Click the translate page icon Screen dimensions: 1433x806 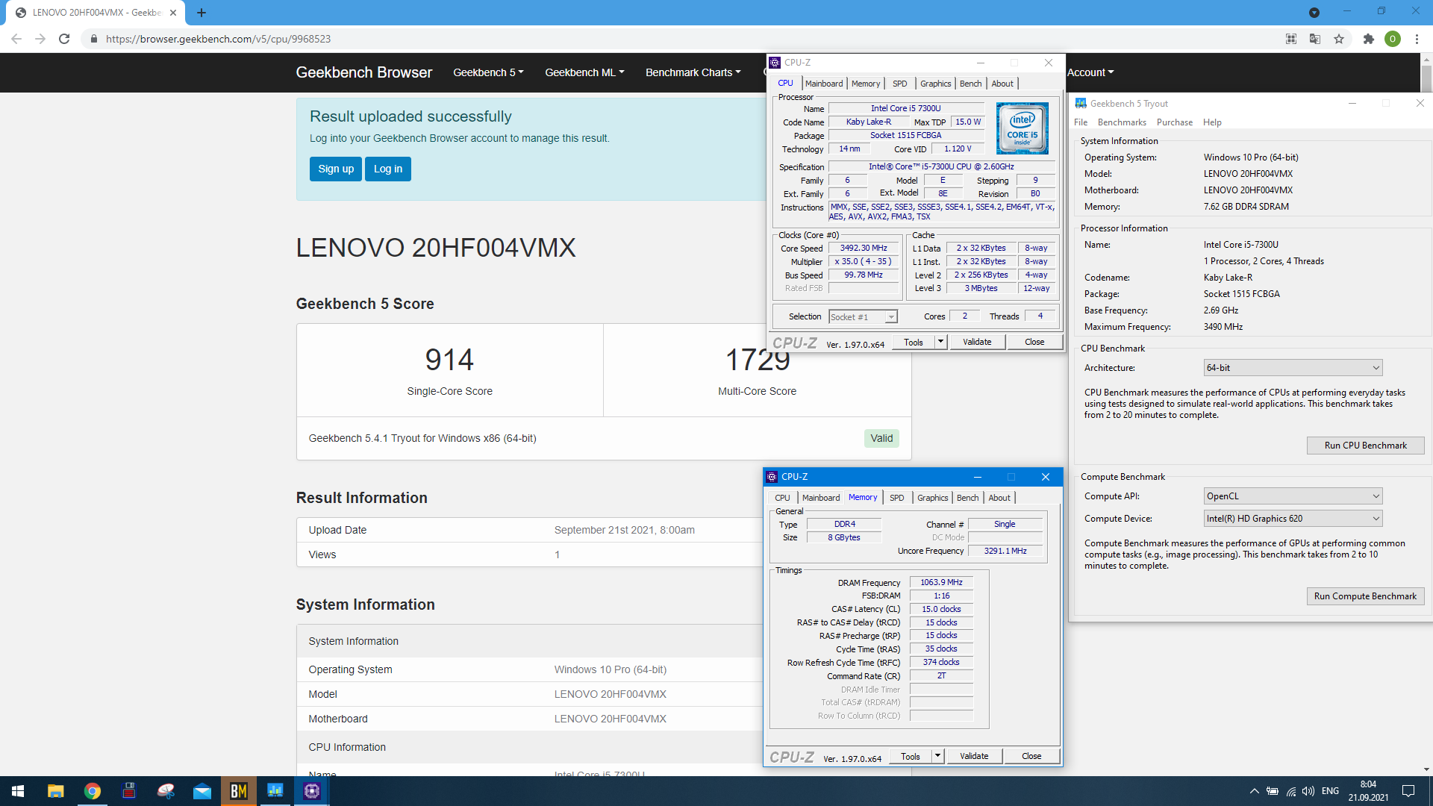(x=1315, y=39)
